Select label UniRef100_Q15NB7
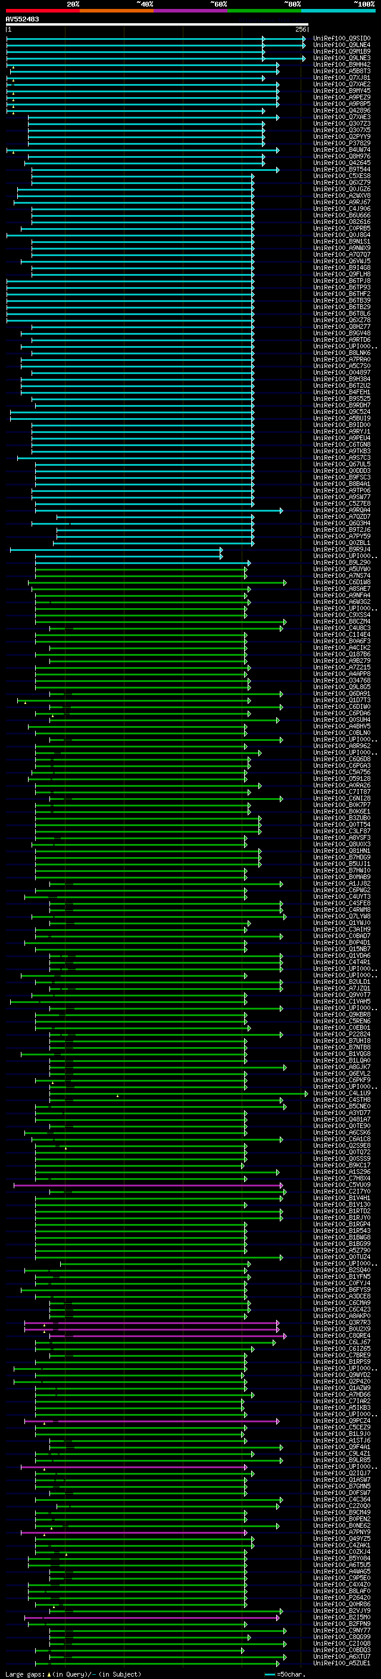 point(342,949)
